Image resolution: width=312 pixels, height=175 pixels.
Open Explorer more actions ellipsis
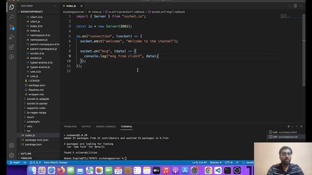coord(55,6)
